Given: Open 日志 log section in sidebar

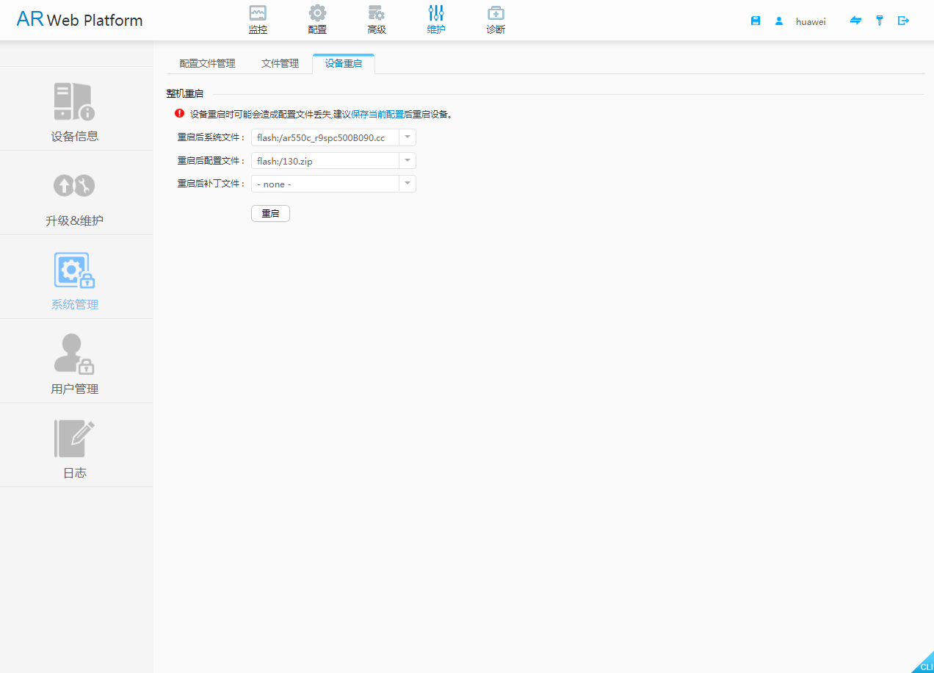Looking at the screenshot, I should (x=75, y=447).
